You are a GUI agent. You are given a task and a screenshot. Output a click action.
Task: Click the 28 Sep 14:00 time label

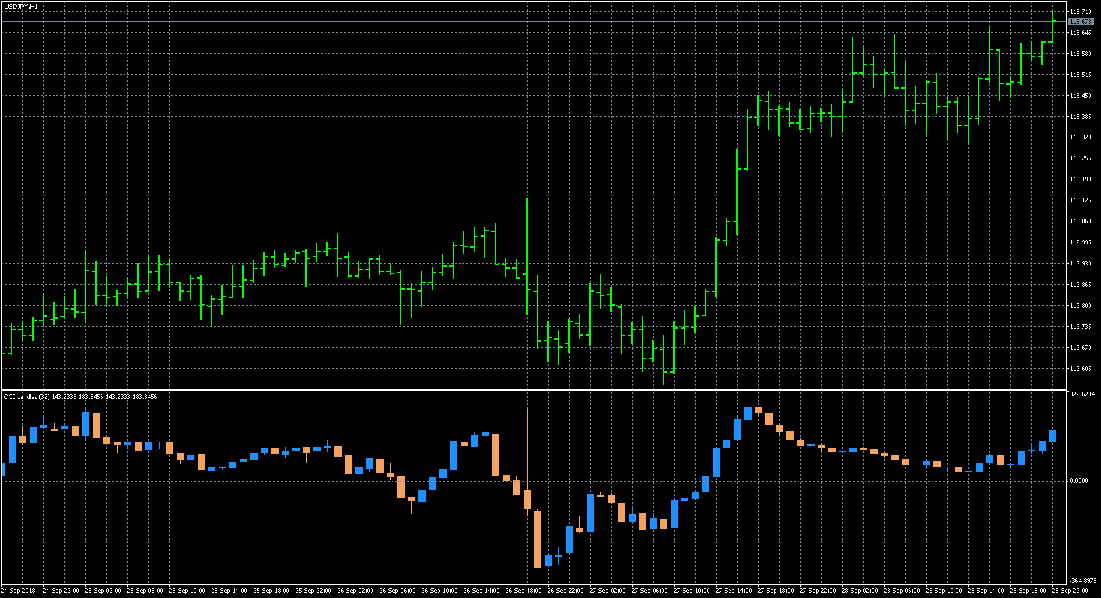click(x=986, y=591)
